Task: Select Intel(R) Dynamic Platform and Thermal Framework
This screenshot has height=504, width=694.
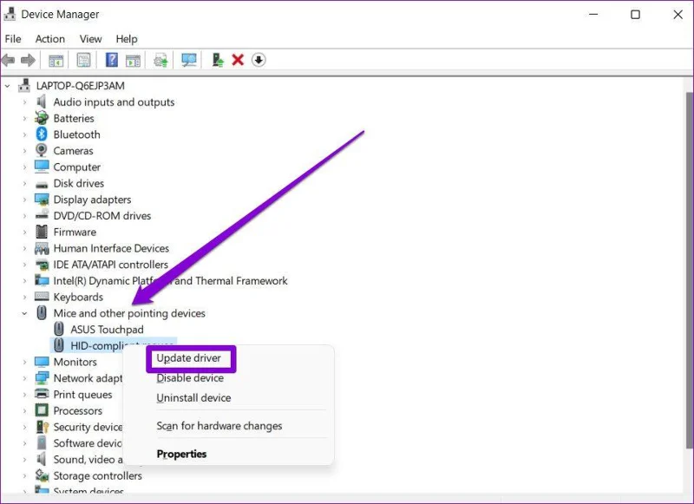Action: pyautogui.click(x=170, y=280)
